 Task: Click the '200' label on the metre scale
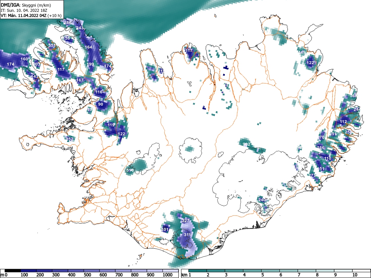pos(40,275)
